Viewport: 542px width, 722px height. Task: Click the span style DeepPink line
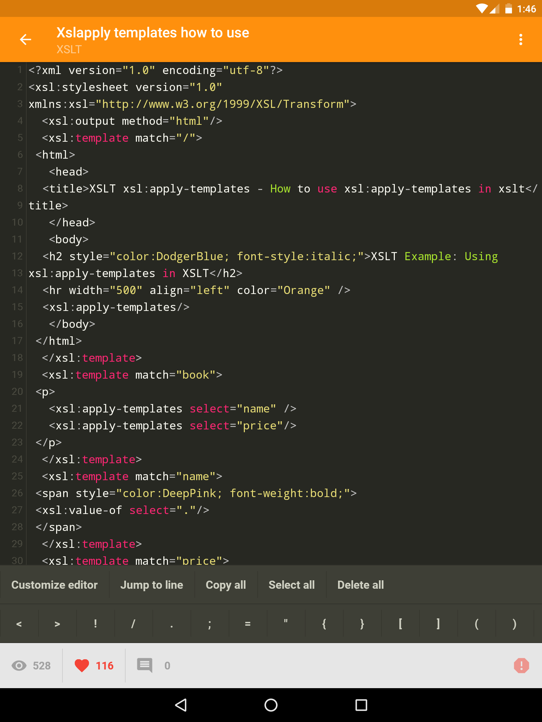tap(196, 493)
